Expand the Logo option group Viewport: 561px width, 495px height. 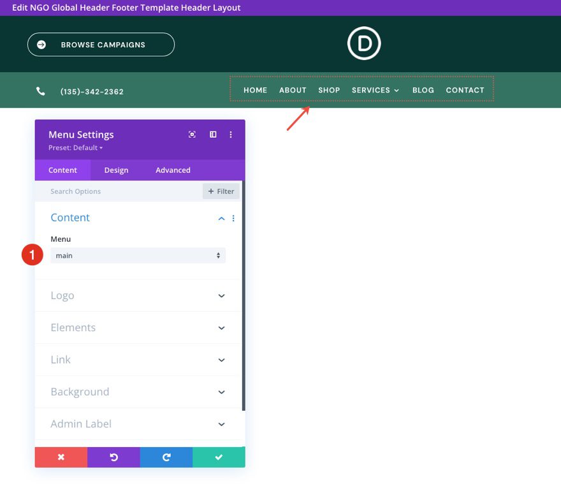tap(221, 295)
